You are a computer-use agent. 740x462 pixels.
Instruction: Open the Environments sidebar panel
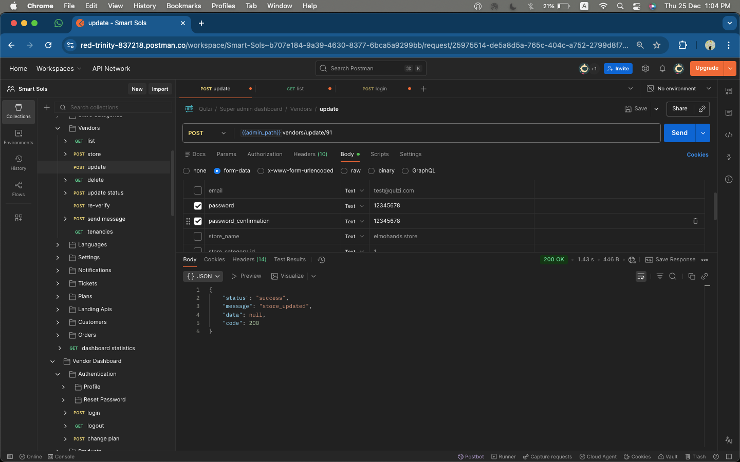point(18,137)
